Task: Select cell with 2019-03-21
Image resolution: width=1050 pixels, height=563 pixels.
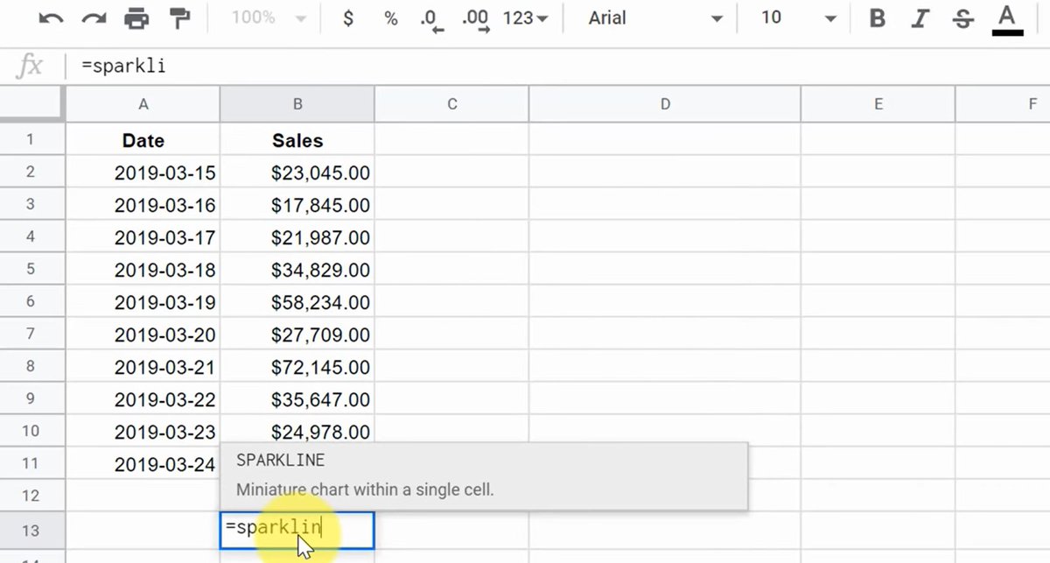Action: tap(143, 367)
